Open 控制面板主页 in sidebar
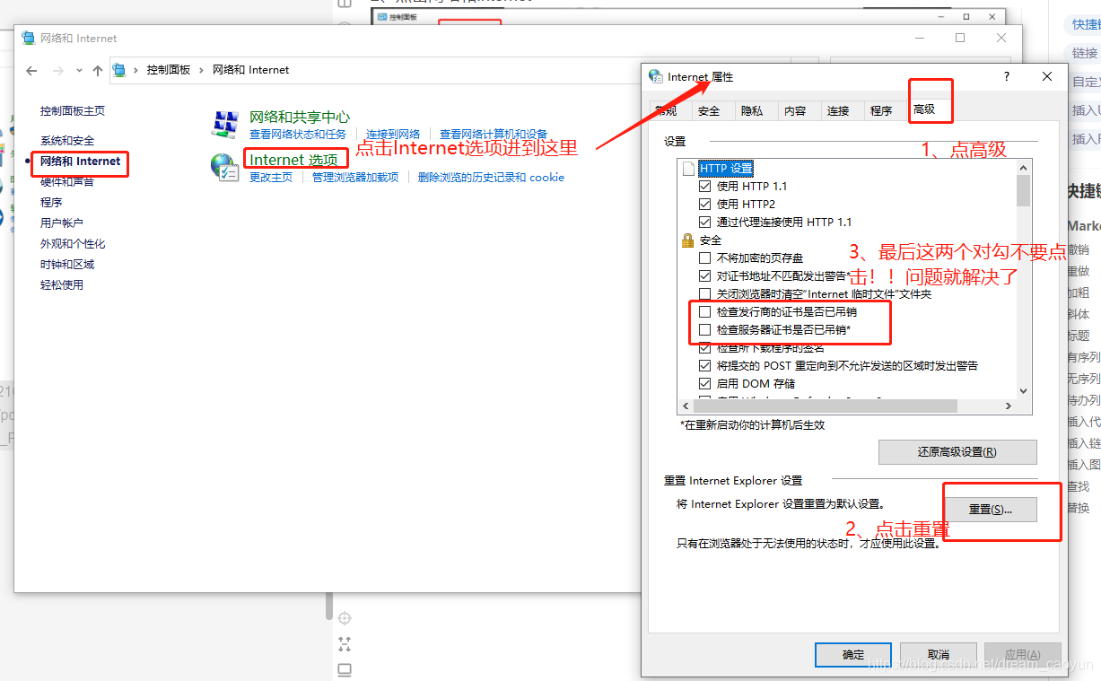1101x681 pixels. (73, 111)
